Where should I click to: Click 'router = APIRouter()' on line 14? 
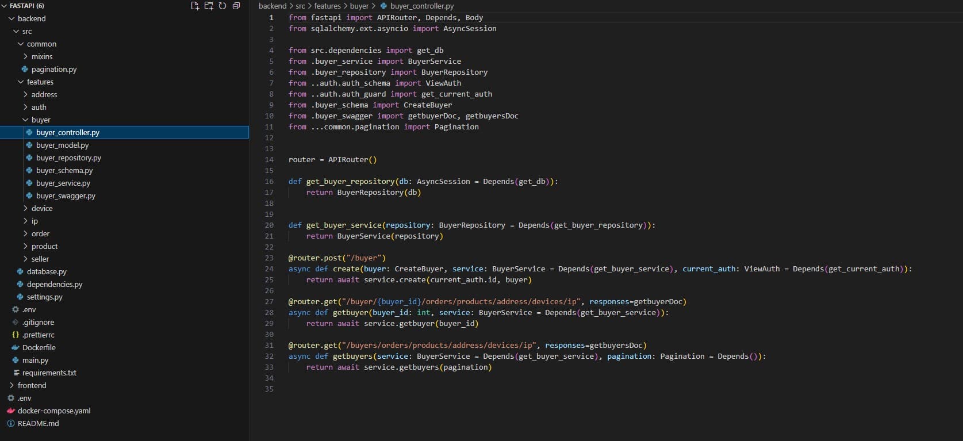click(x=333, y=159)
